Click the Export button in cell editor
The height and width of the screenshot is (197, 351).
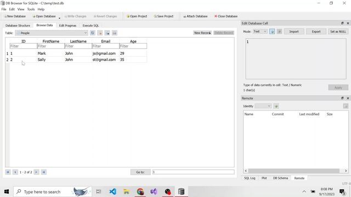[316, 32]
